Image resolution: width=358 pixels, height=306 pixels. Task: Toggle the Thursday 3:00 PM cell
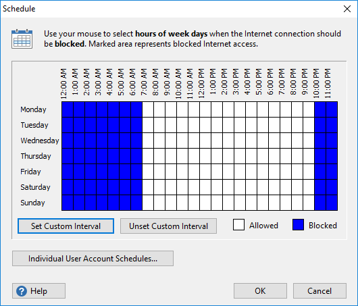tap(240, 156)
